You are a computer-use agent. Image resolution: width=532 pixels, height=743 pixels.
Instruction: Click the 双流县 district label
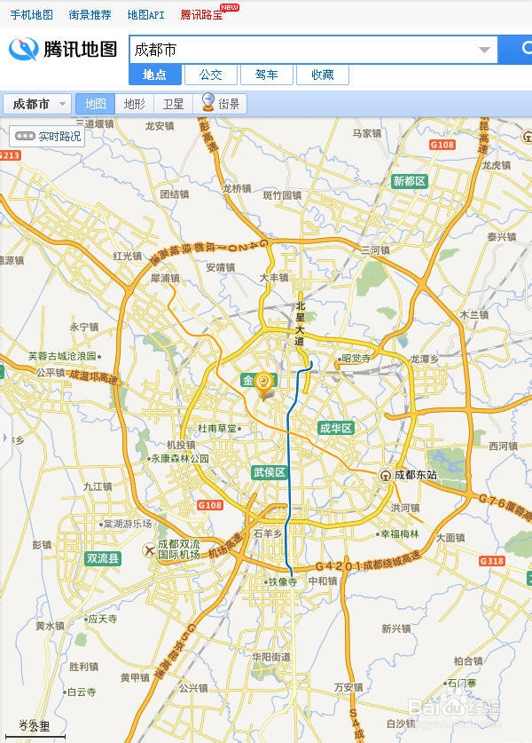click(103, 558)
